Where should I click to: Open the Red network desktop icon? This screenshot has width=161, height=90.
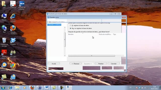point(4,29)
